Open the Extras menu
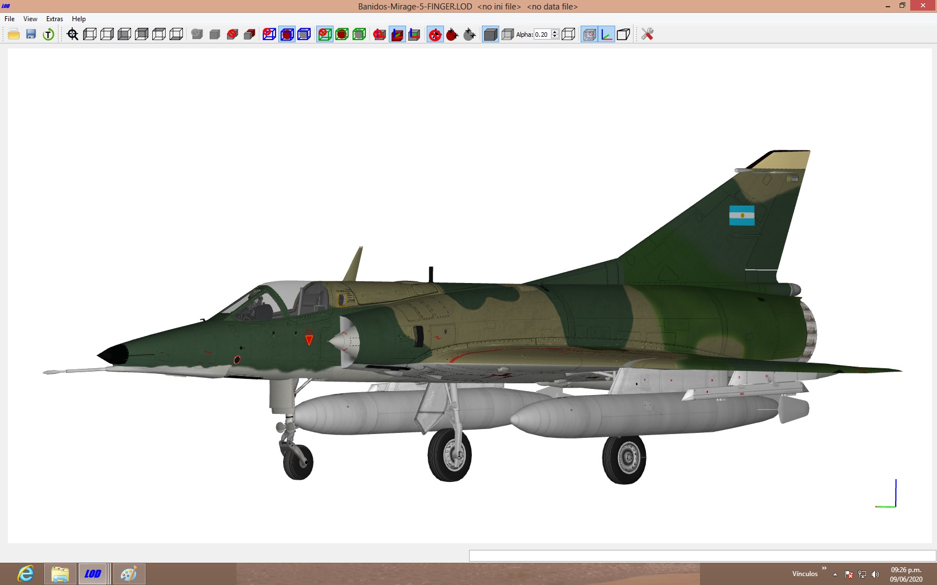The image size is (937, 585). pos(55,19)
